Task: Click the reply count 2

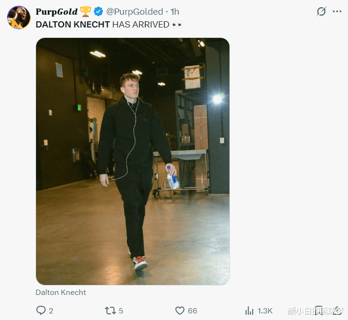Action: [51, 311]
